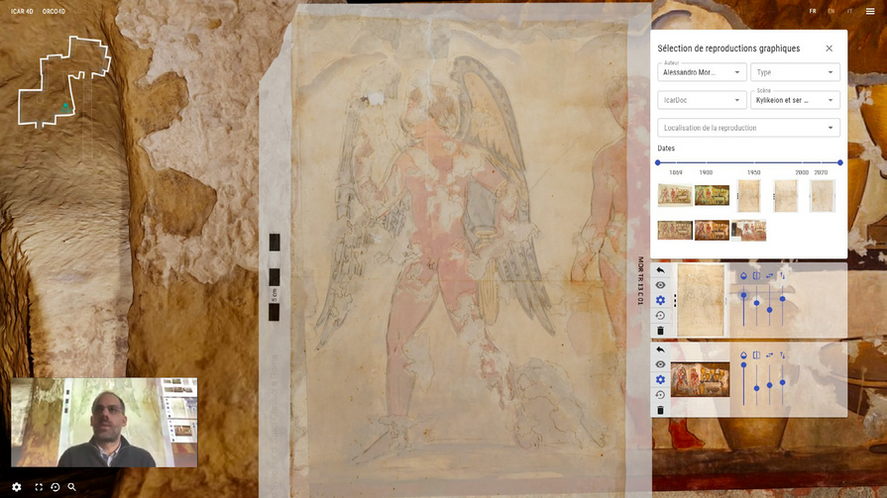
Task: Click the sketch layer horizontal offset slider handle
Action: 769,310
